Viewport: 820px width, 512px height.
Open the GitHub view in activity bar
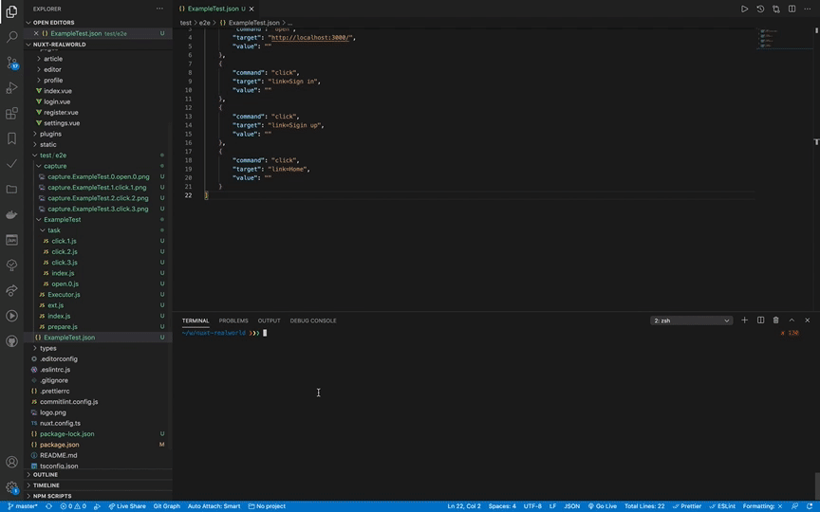(11, 341)
